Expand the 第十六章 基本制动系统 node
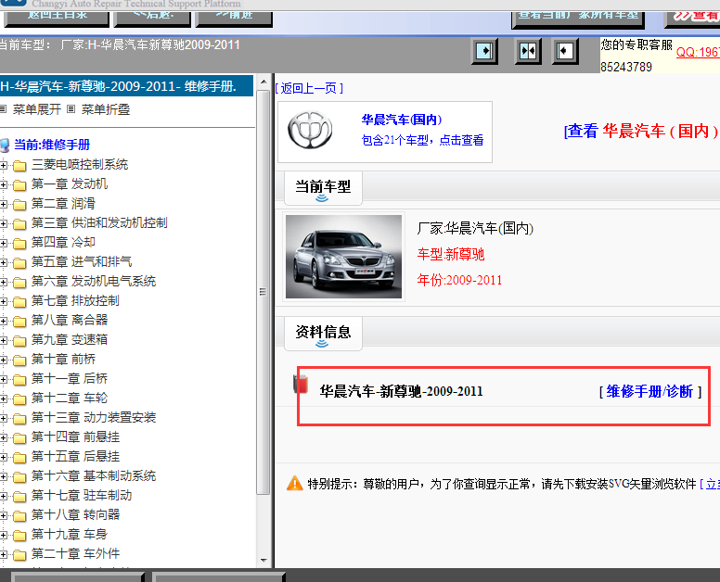 [x=3, y=477]
